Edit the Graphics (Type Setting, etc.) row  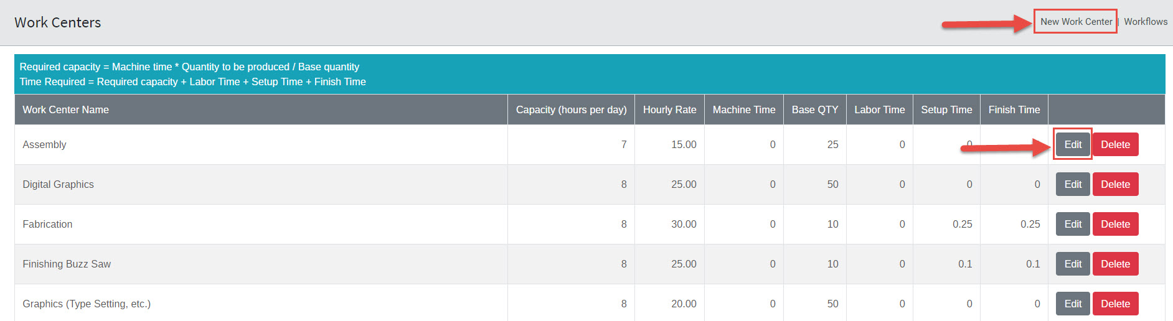[1073, 304]
